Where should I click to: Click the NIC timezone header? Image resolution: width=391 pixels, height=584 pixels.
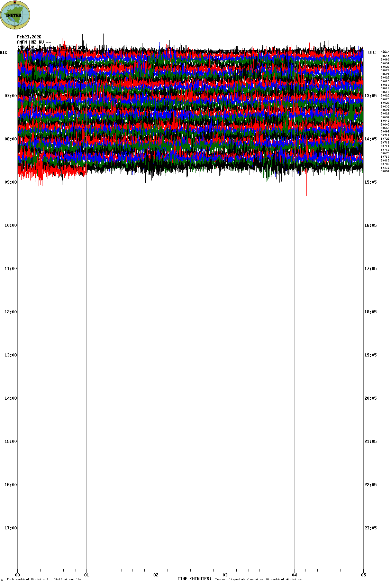(x=3, y=53)
